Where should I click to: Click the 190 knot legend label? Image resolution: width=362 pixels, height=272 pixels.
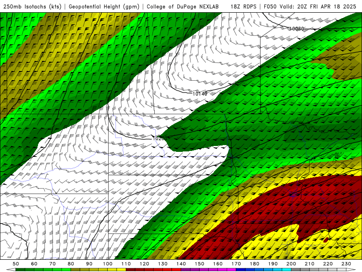(x=273, y=264)
